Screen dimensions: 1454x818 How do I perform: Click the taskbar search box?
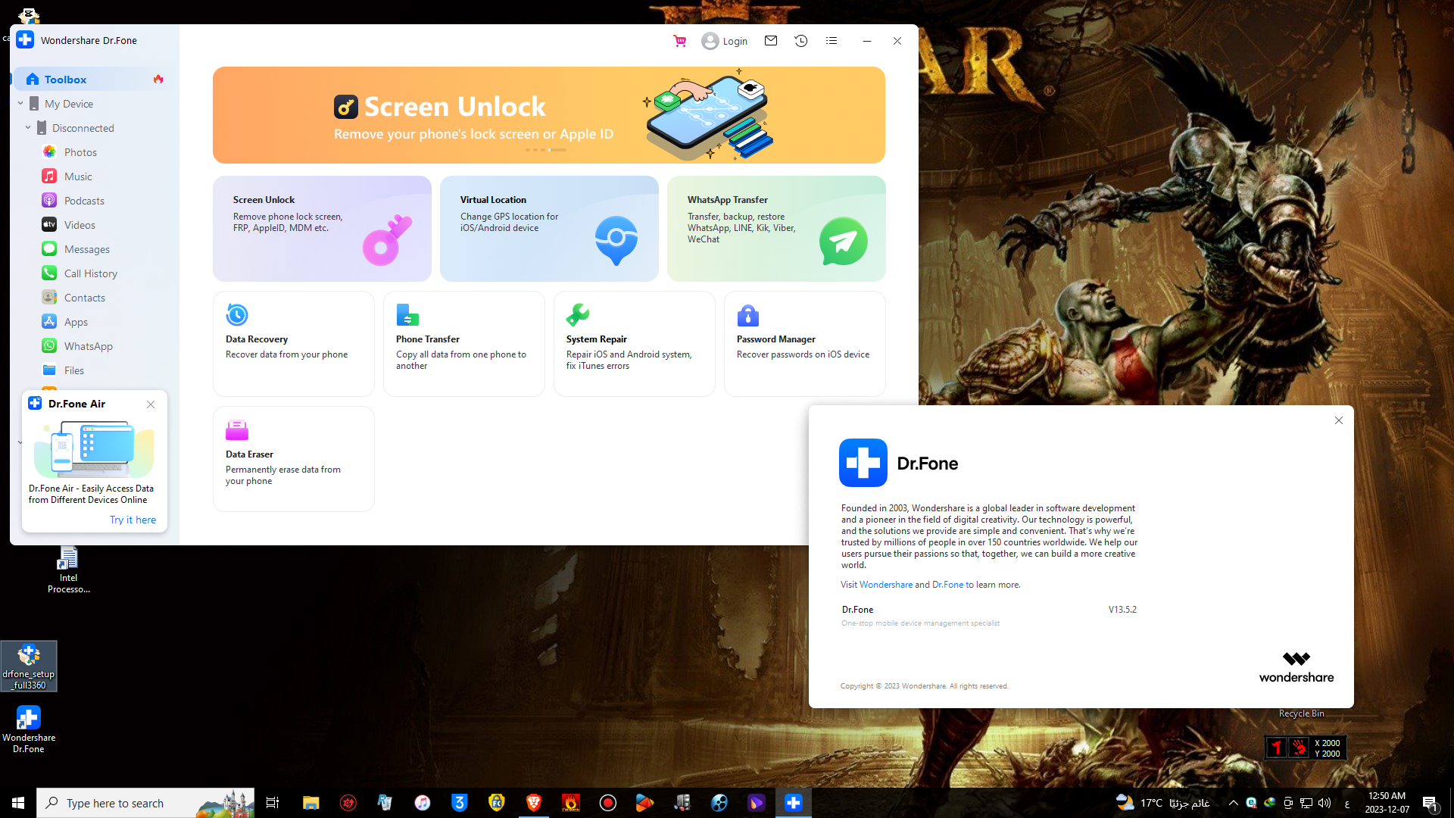(145, 803)
